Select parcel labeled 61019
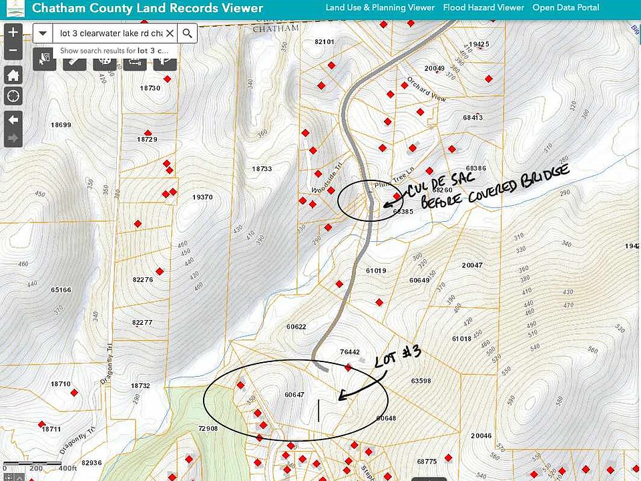Image resolution: width=641 pixels, height=481 pixels. point(376,271)
